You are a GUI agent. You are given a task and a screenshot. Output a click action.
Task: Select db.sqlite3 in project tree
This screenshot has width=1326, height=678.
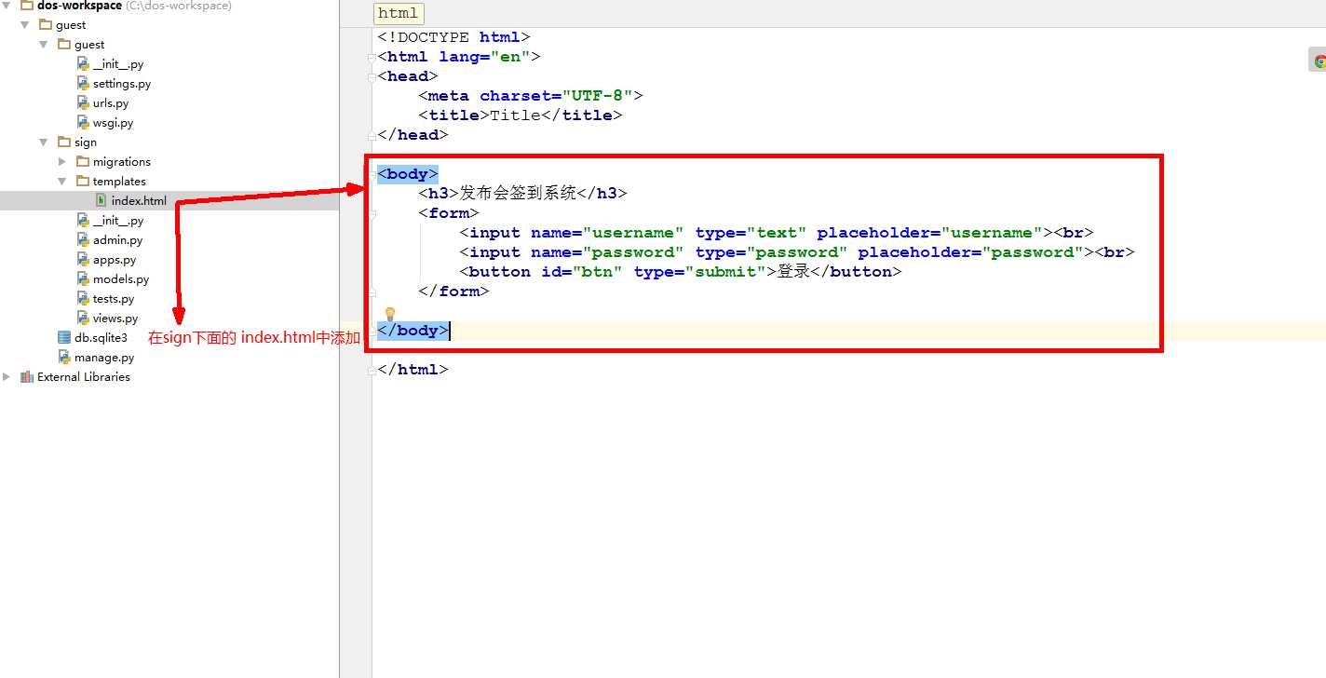pos(101,338)
